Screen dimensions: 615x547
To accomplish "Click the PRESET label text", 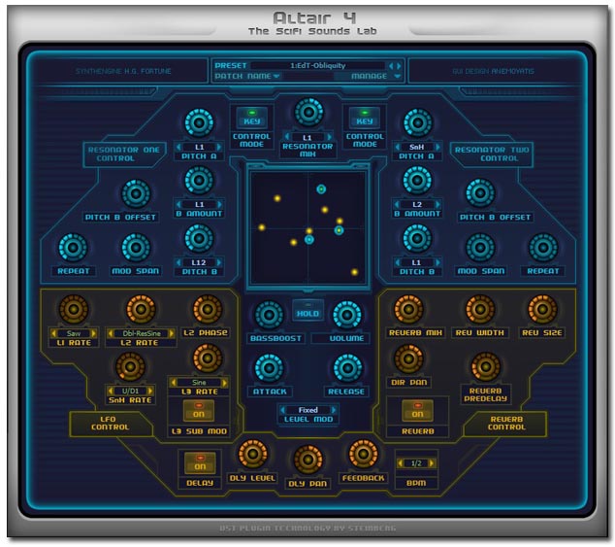I will 231,66.
